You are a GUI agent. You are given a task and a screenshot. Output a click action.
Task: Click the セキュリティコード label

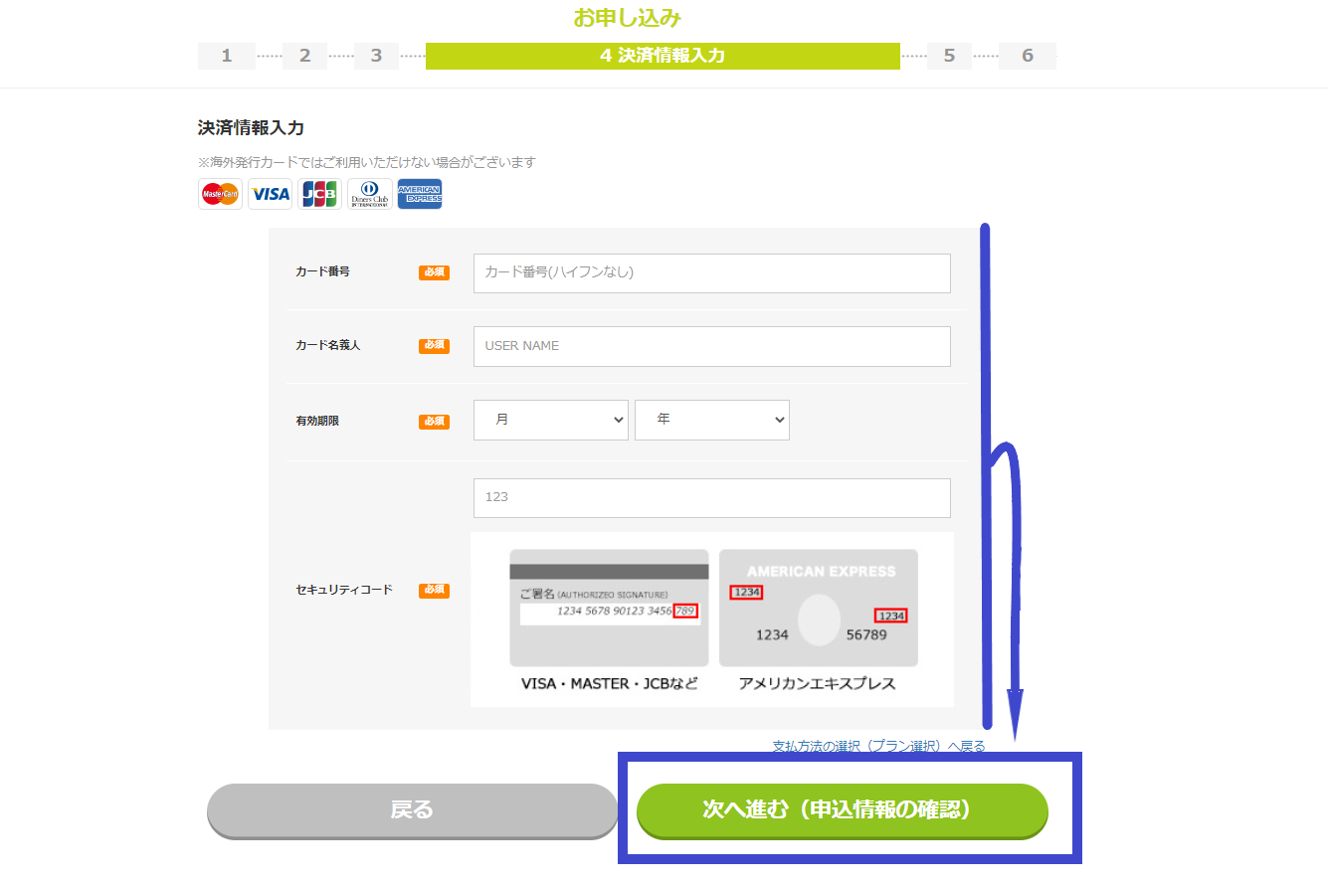344,590
